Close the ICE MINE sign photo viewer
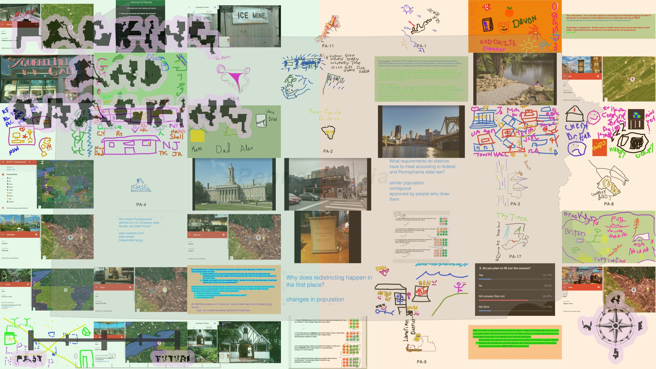This screenshot has width=656, height=369. pos(279,7)
